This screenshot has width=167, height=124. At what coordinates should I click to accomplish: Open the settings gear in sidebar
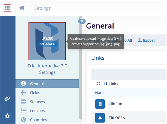(x=8, y=116)
